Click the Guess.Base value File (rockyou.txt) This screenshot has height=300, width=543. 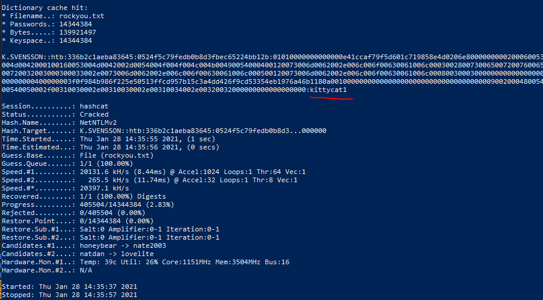pos(116,155)
